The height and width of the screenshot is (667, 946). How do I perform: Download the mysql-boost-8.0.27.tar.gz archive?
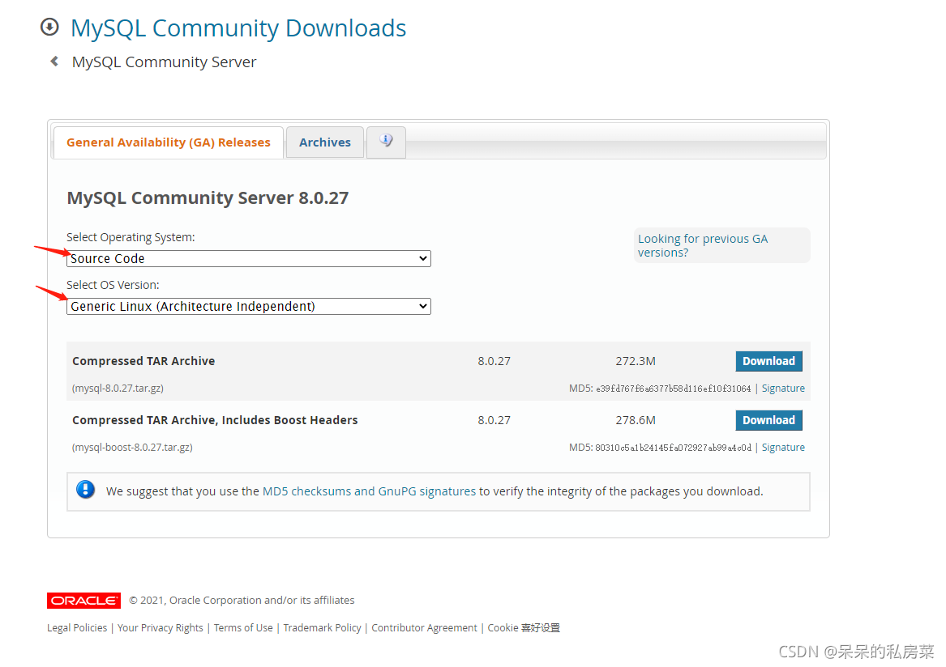pyautogui.click(x=768, y=420)
